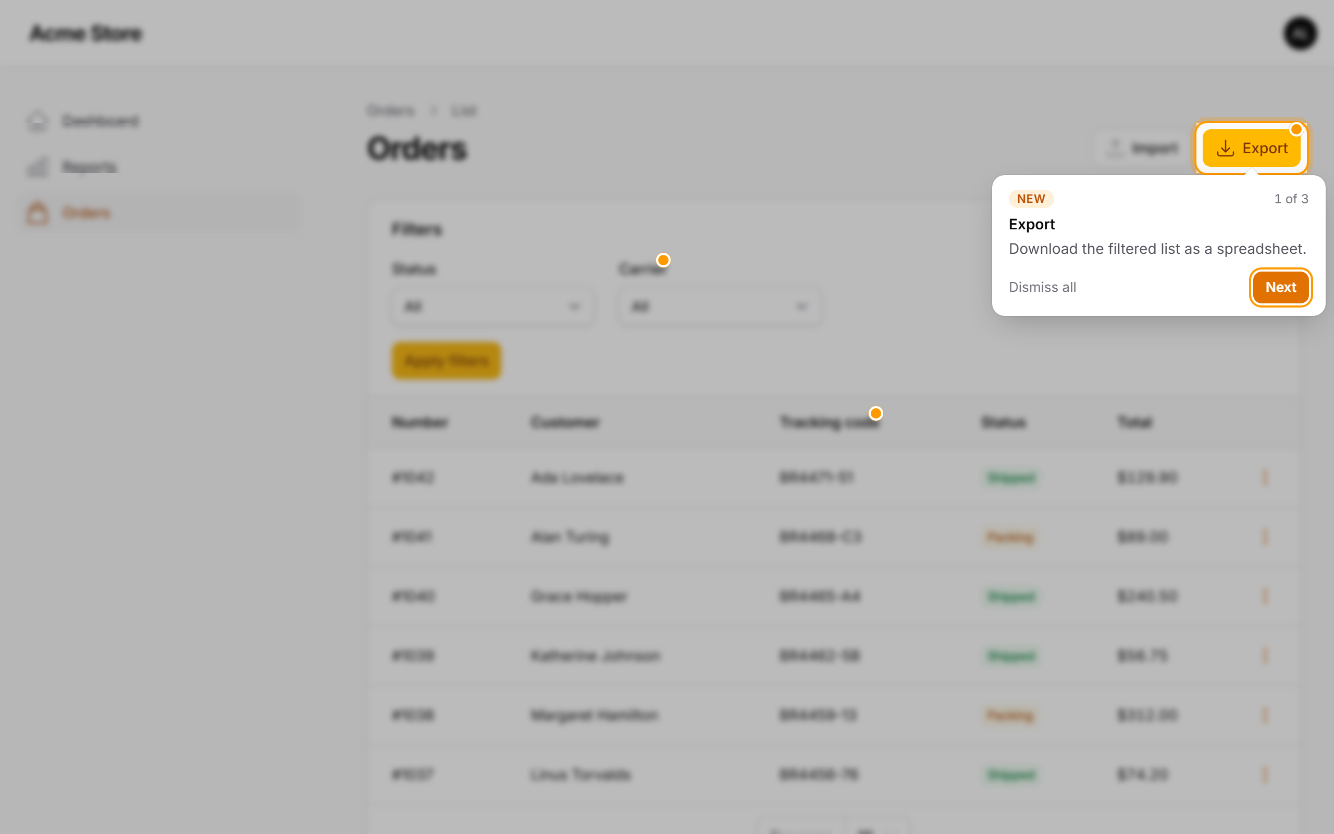
Task: Click the Acme Store logo text
Action: tap(85, 34)
